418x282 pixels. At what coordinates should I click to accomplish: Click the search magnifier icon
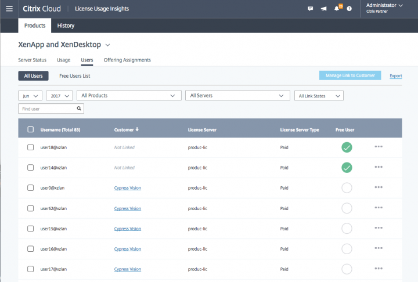point(79,109)
